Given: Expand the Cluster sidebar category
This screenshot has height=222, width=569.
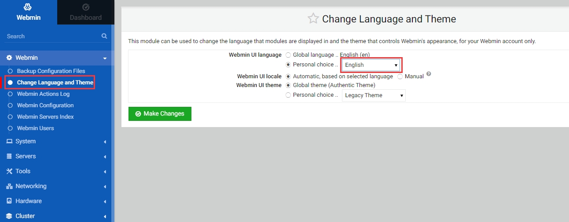Looking at the screenshot, I should pos(25,216).
